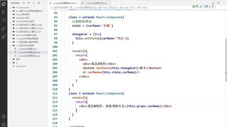Expand the 04_jsx的小练习 folder
Screen dimensions: 227x127
(28, 18)
